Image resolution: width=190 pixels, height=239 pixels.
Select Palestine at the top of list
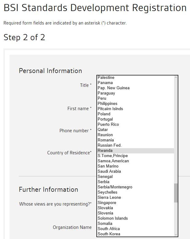point(106,78)
